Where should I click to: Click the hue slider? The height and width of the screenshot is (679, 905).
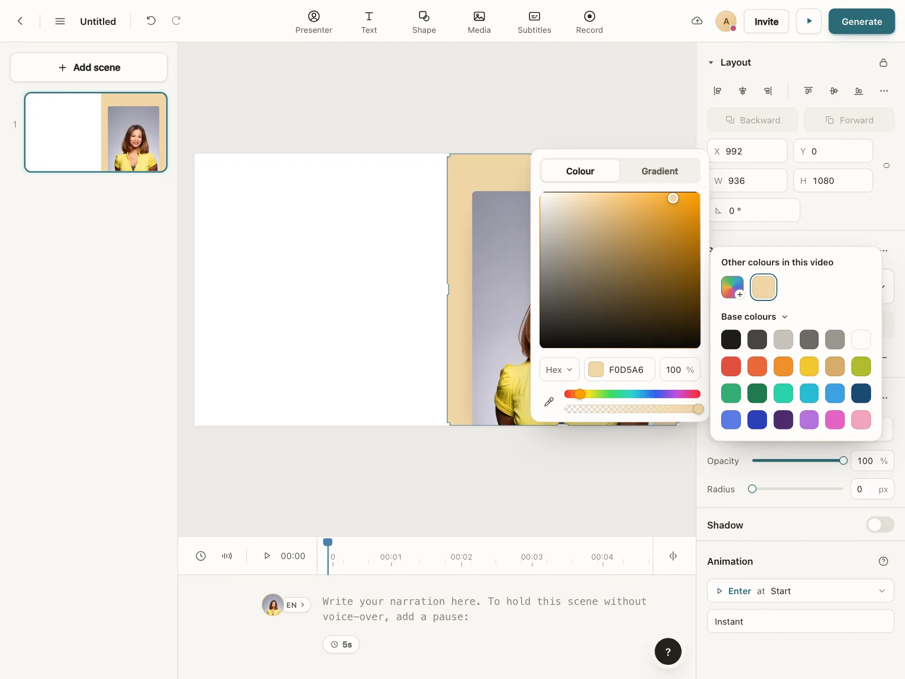coord(632,394)
